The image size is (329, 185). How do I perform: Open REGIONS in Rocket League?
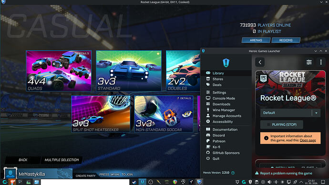pos(286,40)
